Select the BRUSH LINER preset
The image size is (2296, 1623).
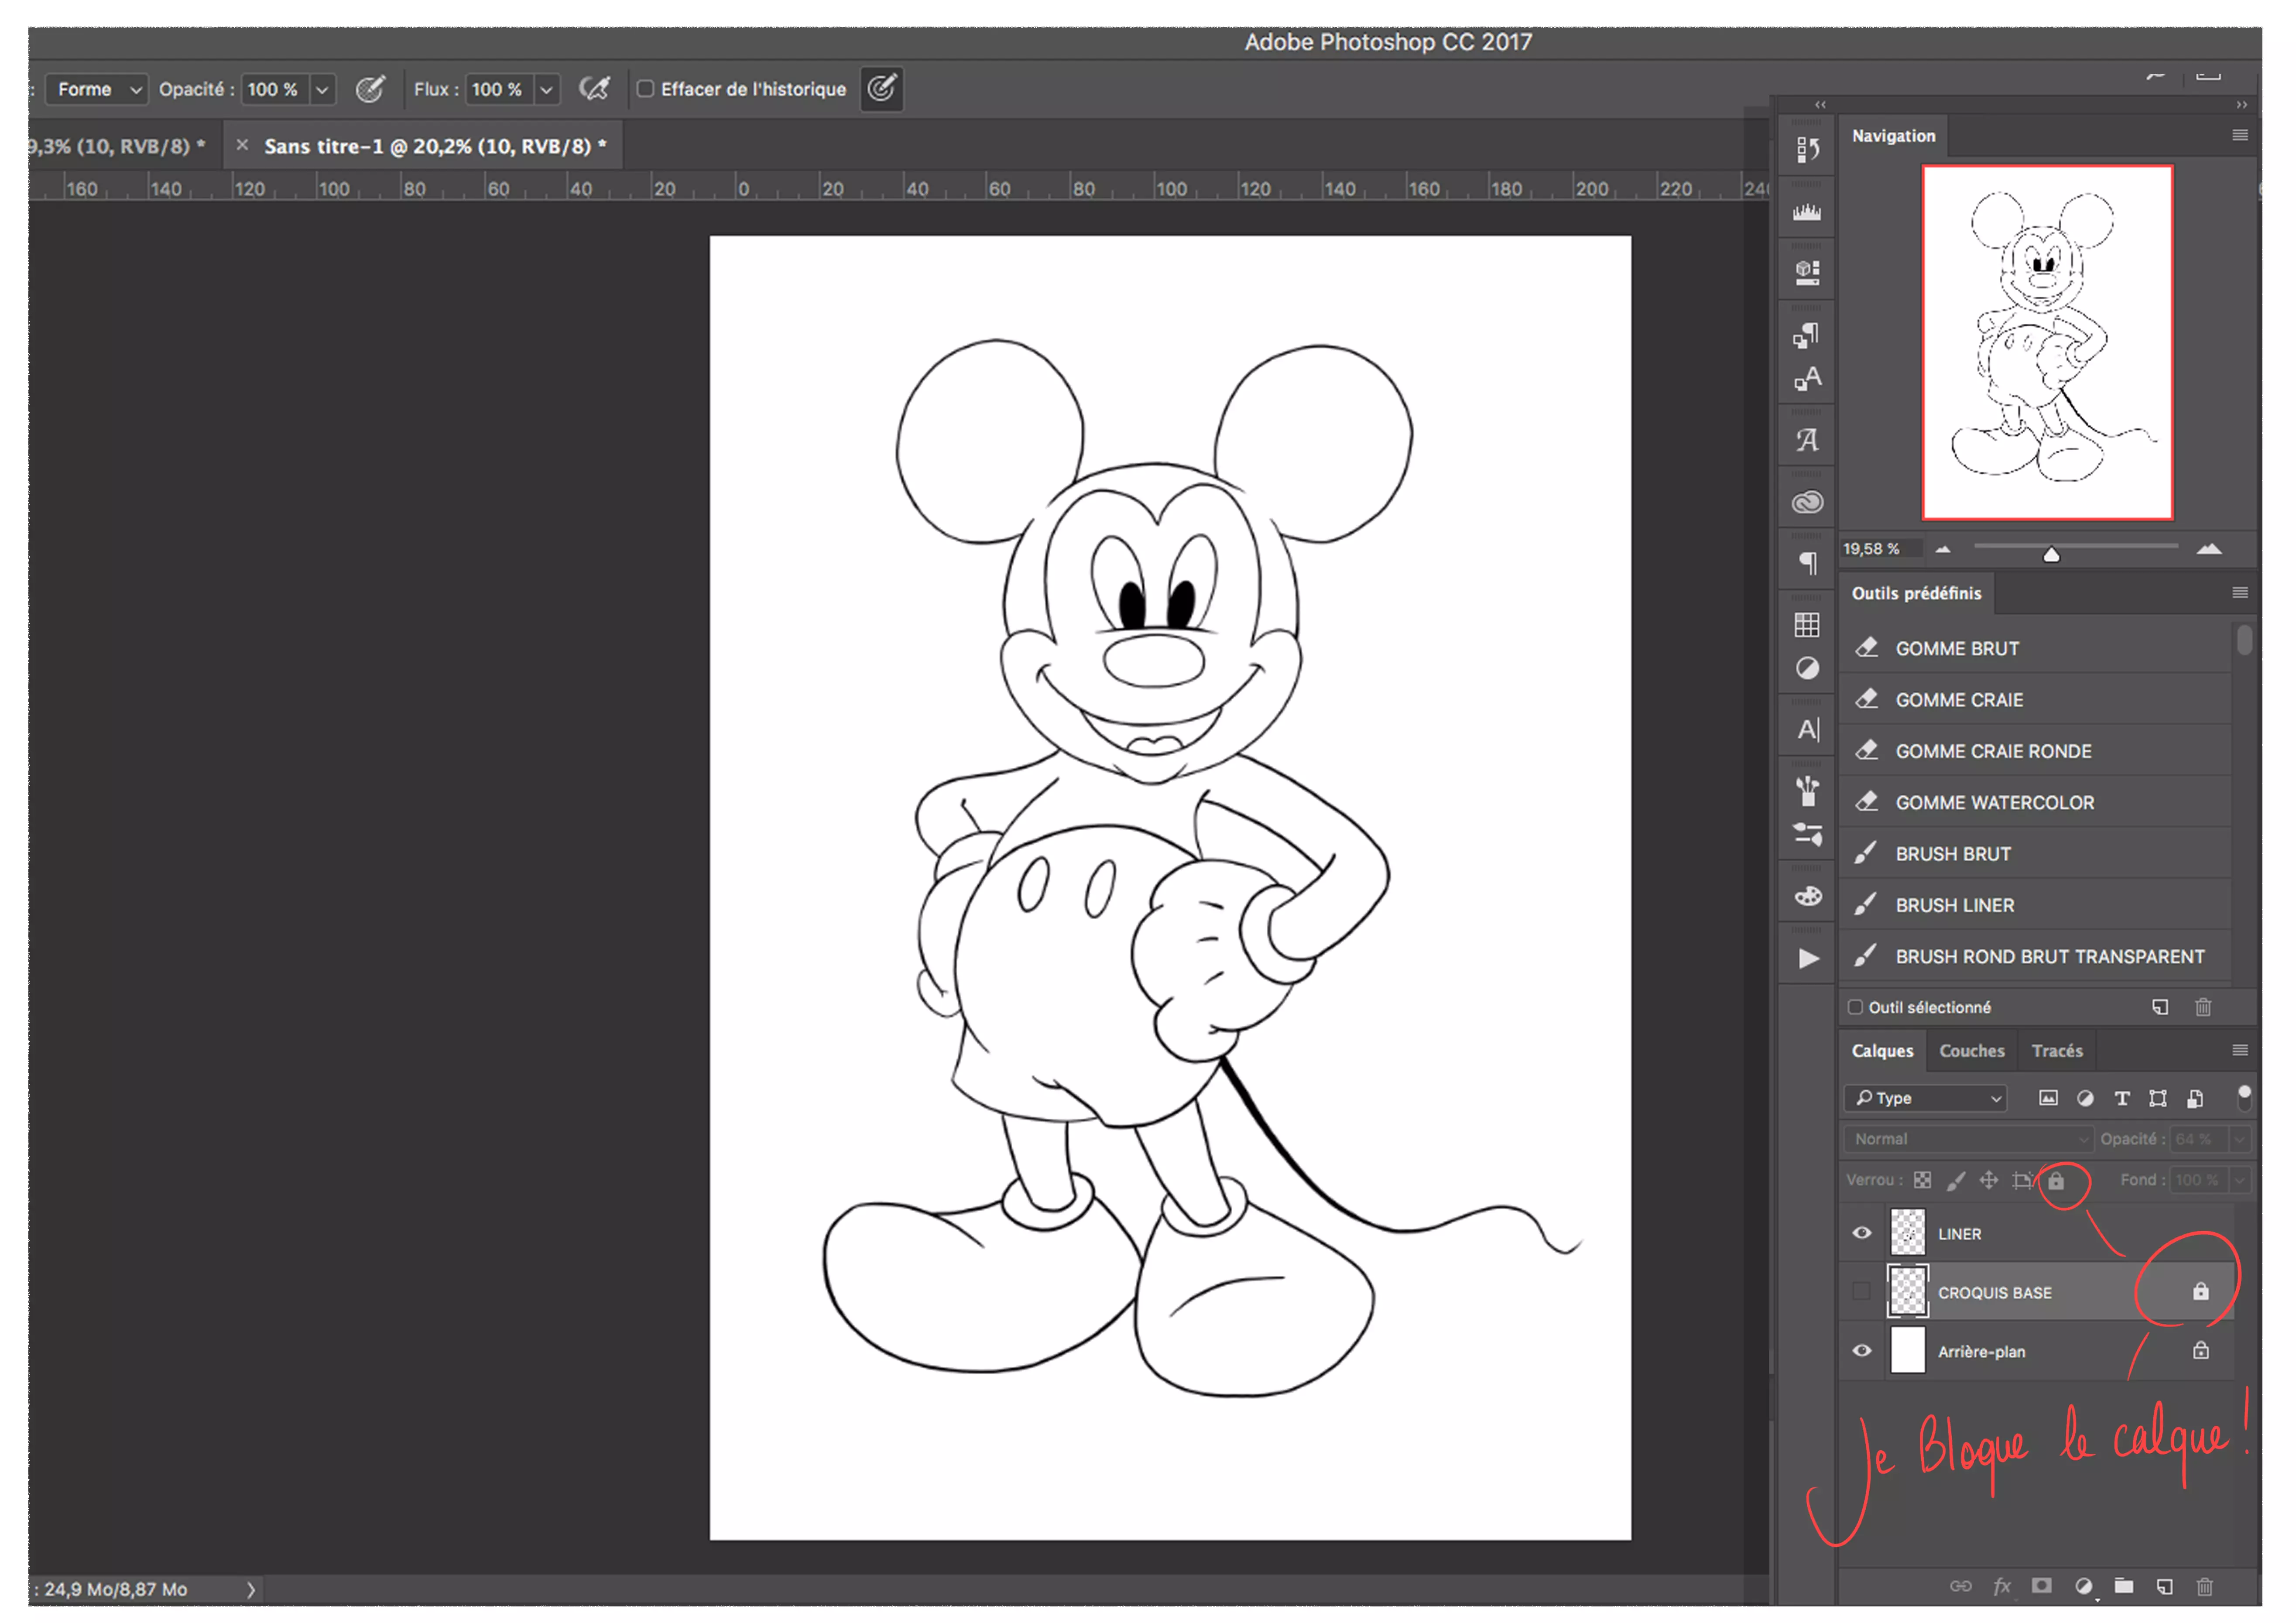1955,905
